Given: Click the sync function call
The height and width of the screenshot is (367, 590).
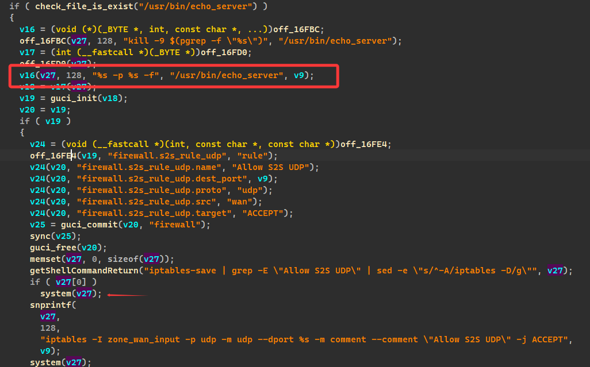Looking at the screenshot, I should 40,236.
